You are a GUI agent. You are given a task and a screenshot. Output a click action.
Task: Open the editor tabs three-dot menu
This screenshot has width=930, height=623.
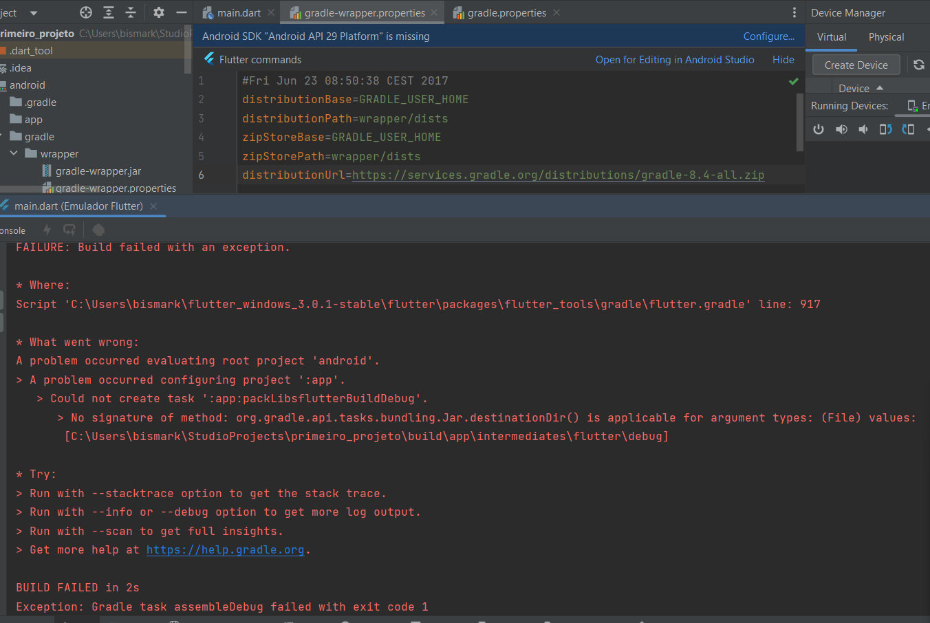click(x=794, y=12)
